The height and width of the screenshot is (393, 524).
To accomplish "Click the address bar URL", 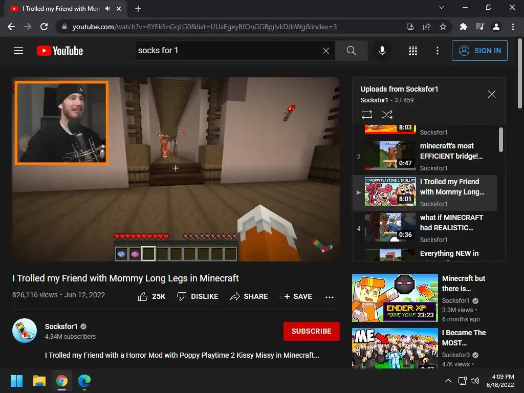I will pos(205,27).
